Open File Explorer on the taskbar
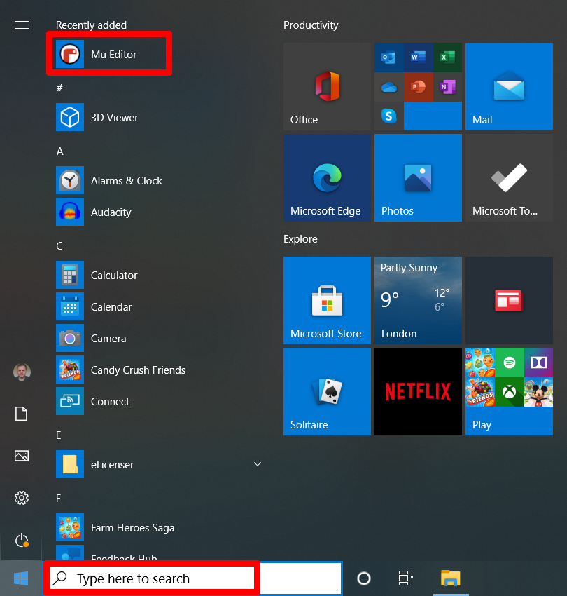The height and width of the screenshot is (596, 567). pos(451,578)
